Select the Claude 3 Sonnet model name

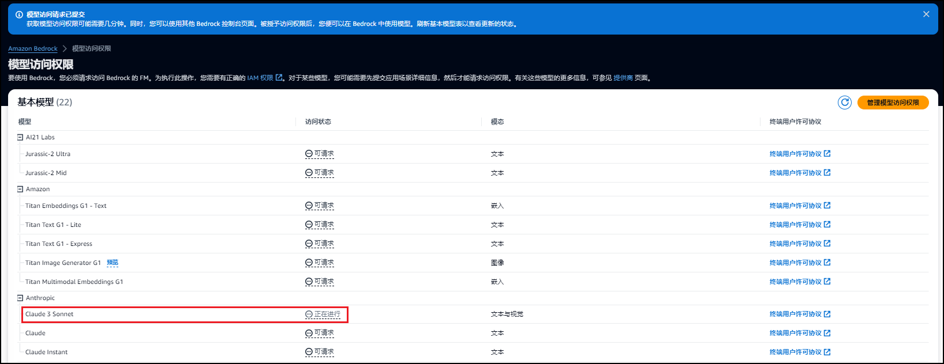[x=50, y=314]
